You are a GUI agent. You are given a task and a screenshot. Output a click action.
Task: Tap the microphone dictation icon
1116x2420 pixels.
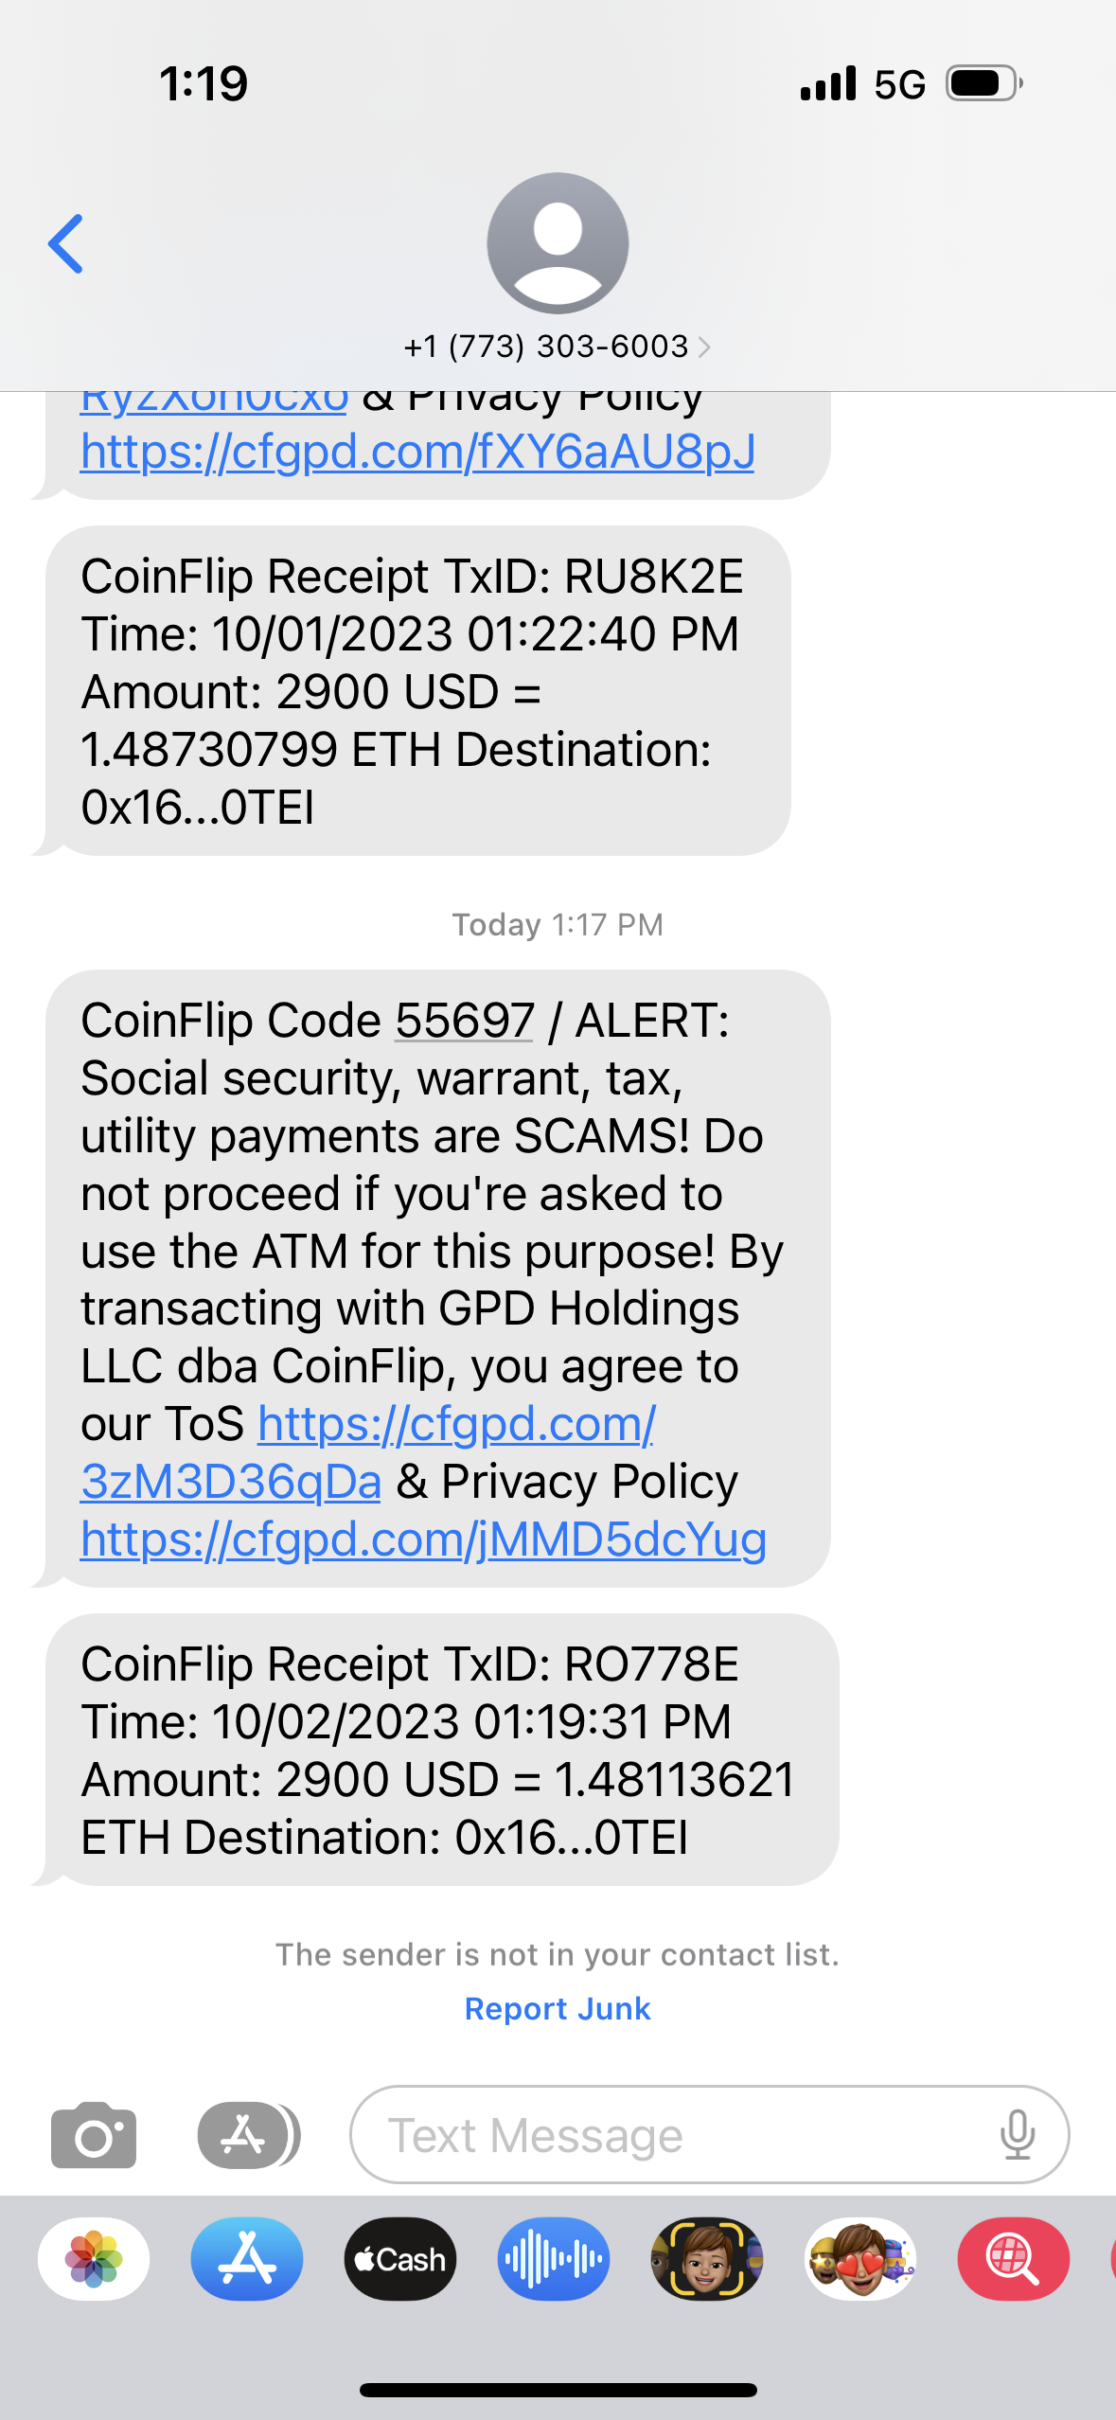click(x=1018, y=2135)
